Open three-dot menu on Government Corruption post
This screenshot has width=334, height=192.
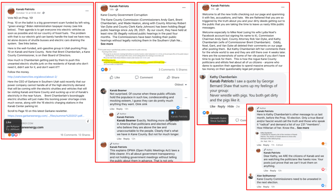[184, 7]
